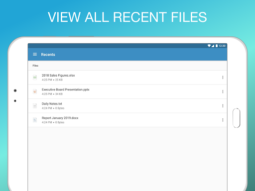Click the battery status icon
Screen dimensions: 255x191
(x=217, y=46)
